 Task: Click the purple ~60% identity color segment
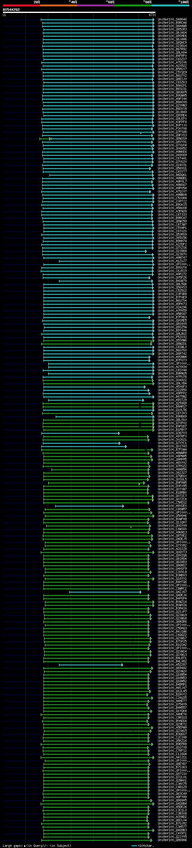[96, 5]
